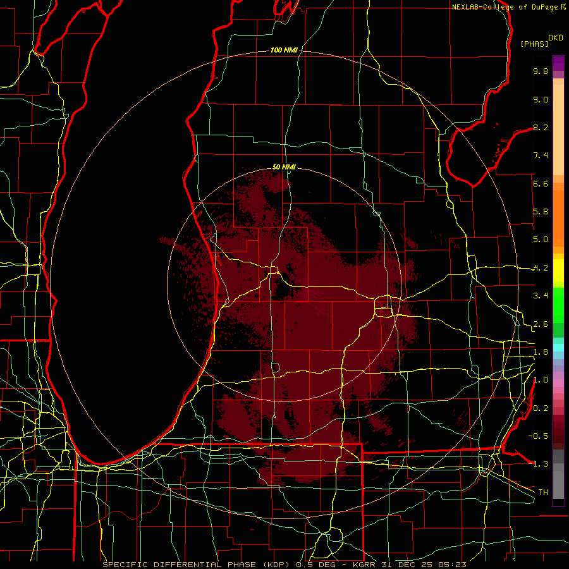Image resolution: width=569 pixels, height=569 pixels.
Task: Click the 'KGRR' radar site identifier
Action: point(365,565)
